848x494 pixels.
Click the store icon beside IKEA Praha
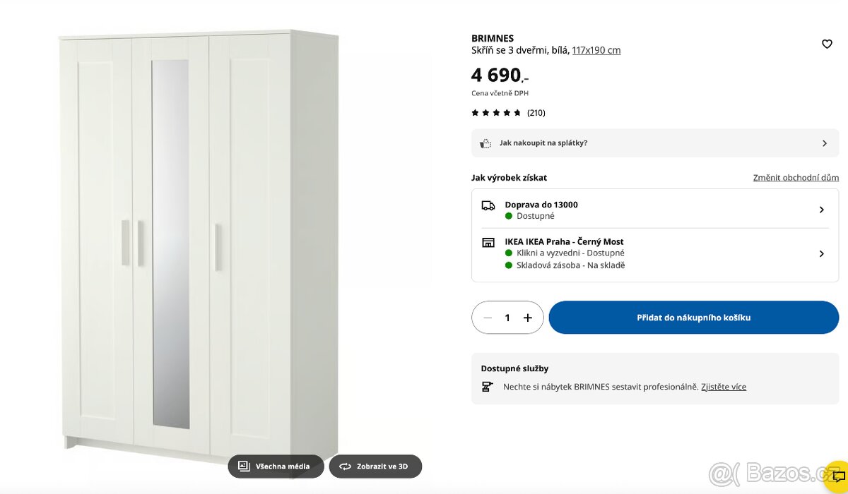coord(488,241)
